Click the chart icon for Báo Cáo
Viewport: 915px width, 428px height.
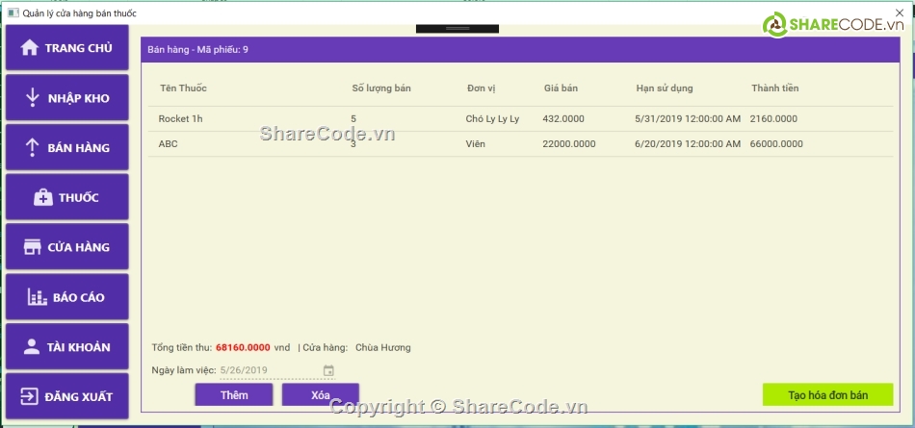[38, 297]
